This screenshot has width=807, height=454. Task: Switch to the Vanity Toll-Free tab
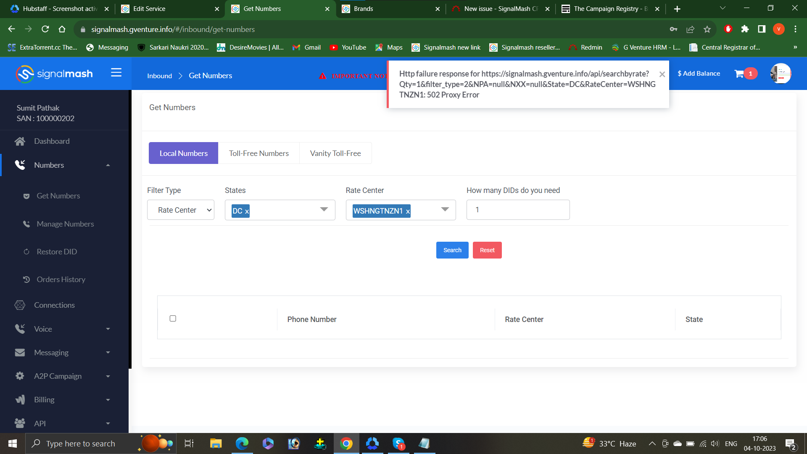click(x=335, y=153)
